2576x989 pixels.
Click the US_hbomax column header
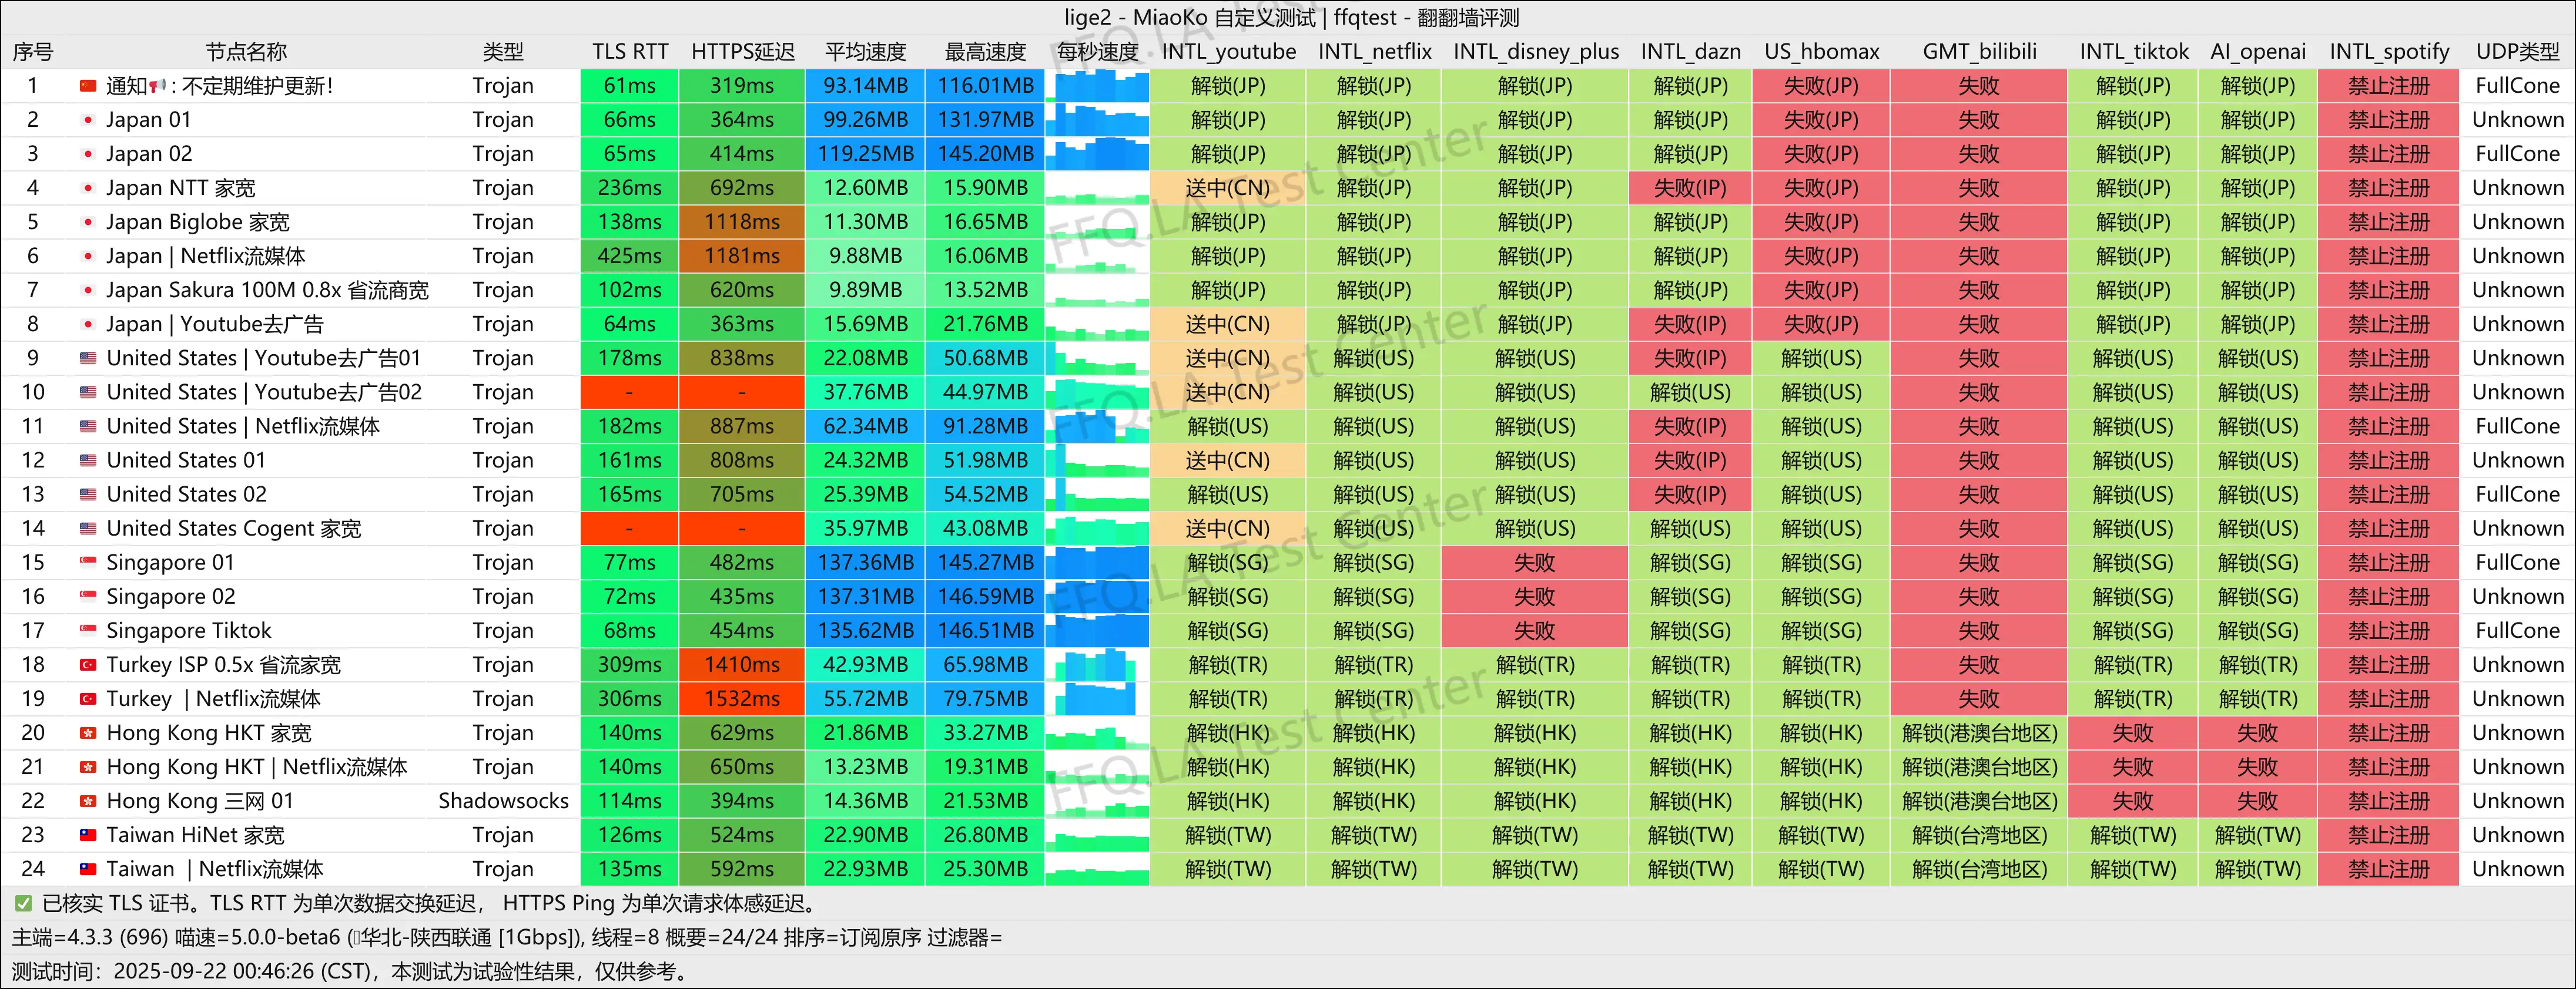(x=1821, y=52)
